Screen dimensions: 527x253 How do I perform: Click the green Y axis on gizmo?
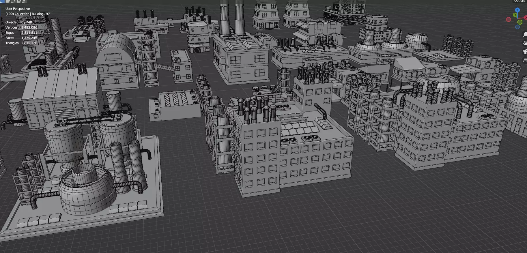click(x=515, y=15)
